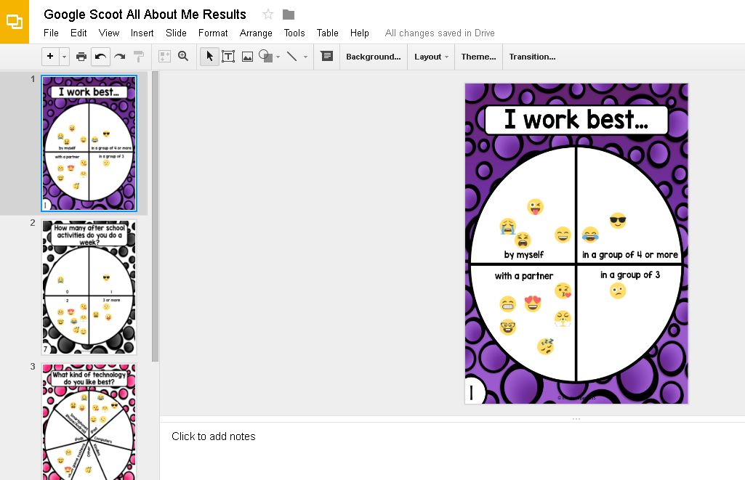Click the Undo icon
The height and width of the screenshot is (480, 745).
click(100, 56)
